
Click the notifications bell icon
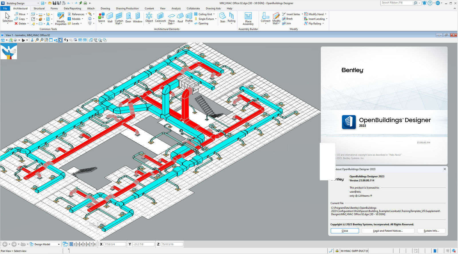tap(424, 3)
